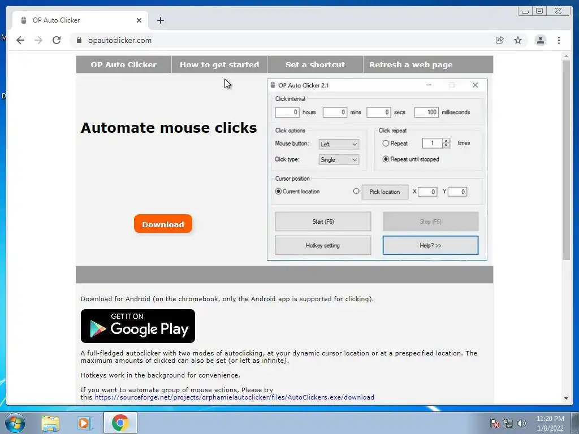Click the page vertical scrollbar thumb
The image size is (579, 434).
[x=566, y=160]
